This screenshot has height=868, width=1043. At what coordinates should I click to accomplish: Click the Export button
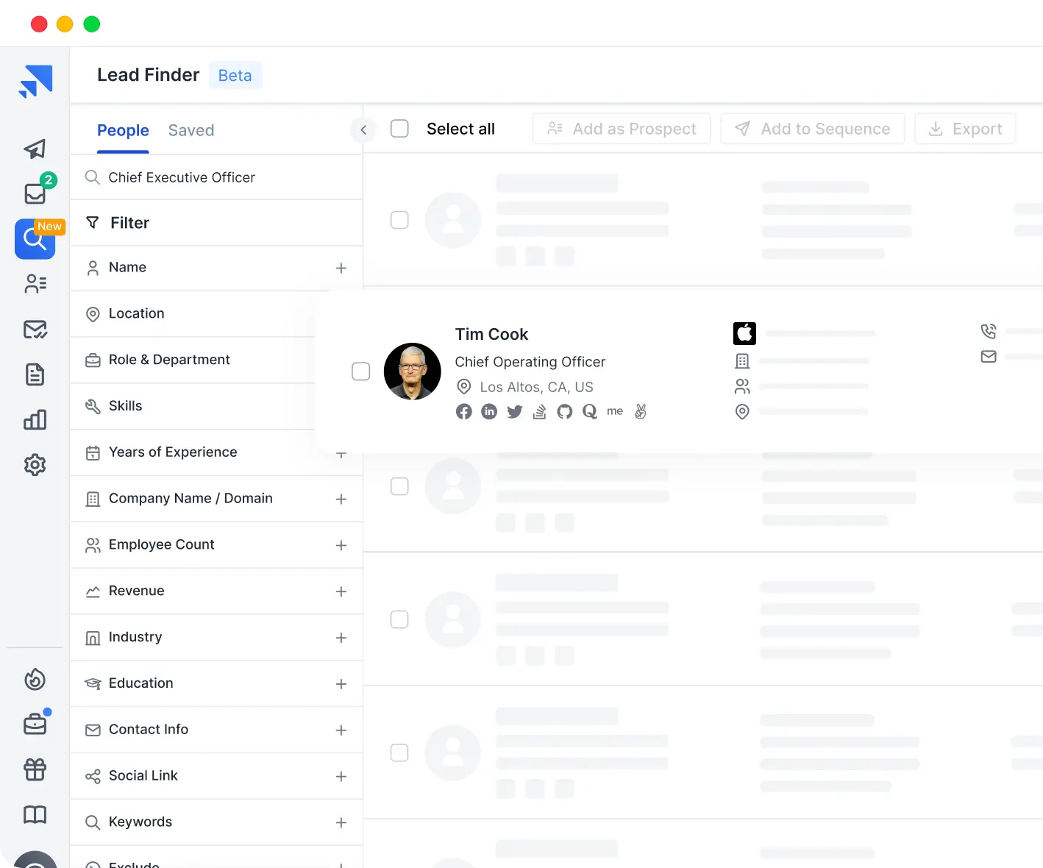point(965,129)
